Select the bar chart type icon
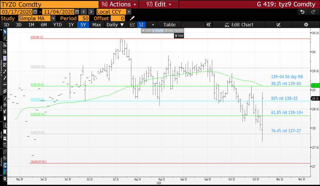 (x=141, y=25)
